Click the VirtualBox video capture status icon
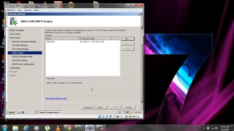This screenshot has height=131, width=234. (118, 116)
